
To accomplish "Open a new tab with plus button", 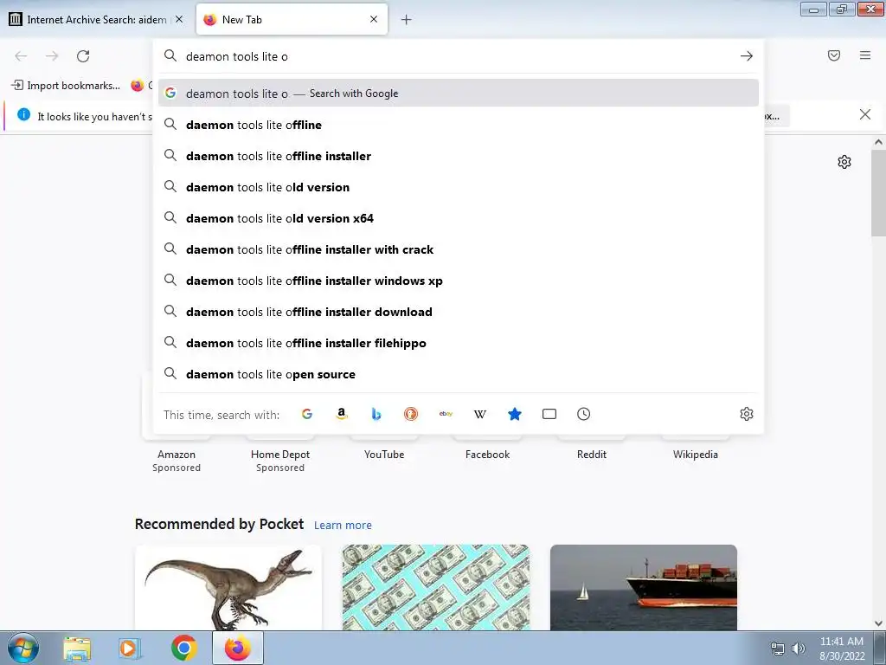I will click(407, 20).
